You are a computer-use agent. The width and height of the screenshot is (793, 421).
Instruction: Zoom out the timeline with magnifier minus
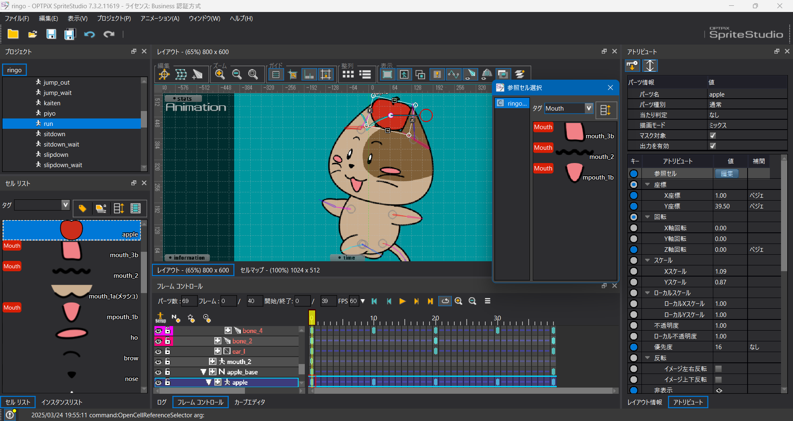point(472,301)
